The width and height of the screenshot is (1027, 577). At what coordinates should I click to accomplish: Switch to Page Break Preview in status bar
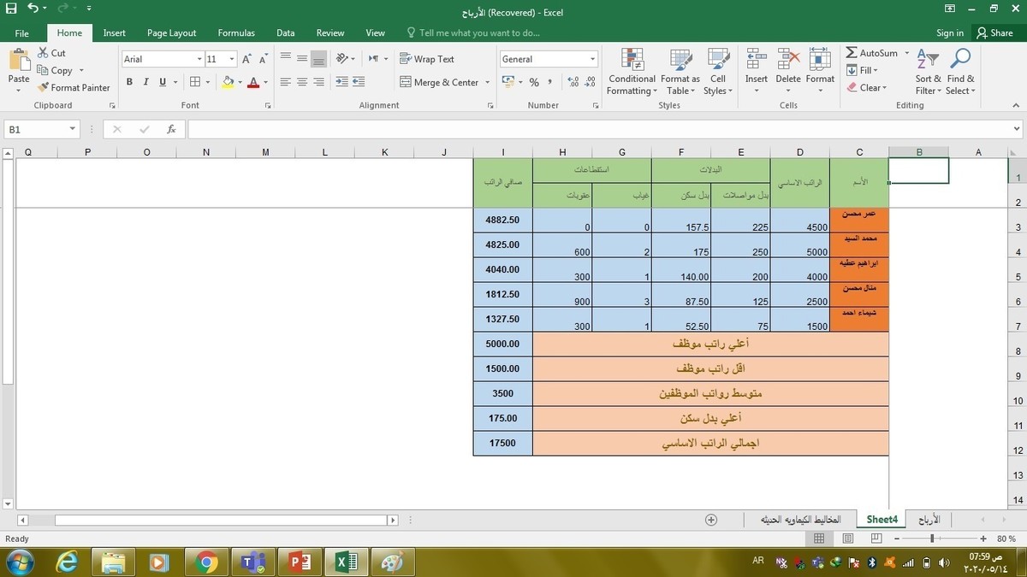pos(876,539)
